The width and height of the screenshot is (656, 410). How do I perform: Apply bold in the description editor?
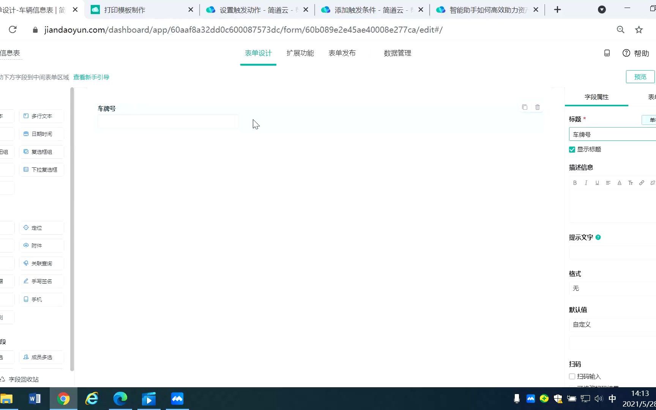coord(575,183)
